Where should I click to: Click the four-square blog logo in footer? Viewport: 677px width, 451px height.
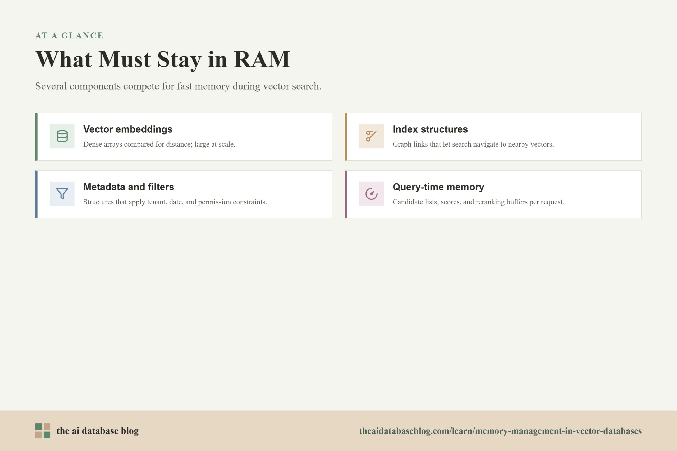click(x=43, y=431)
